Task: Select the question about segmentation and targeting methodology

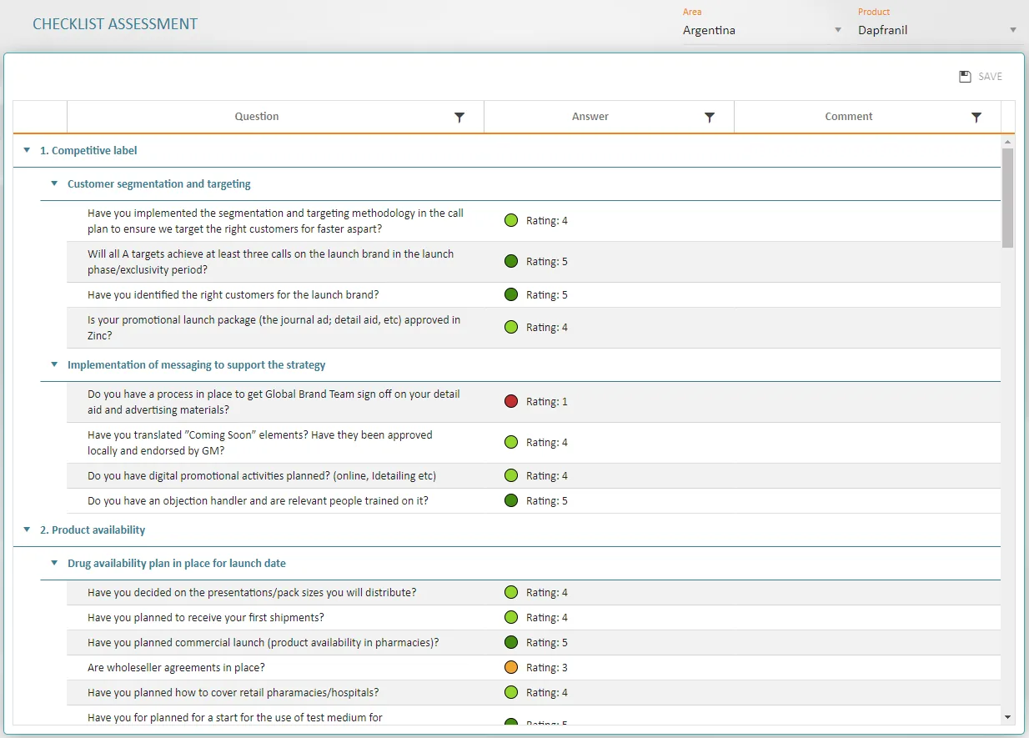Action: [275, 221]
